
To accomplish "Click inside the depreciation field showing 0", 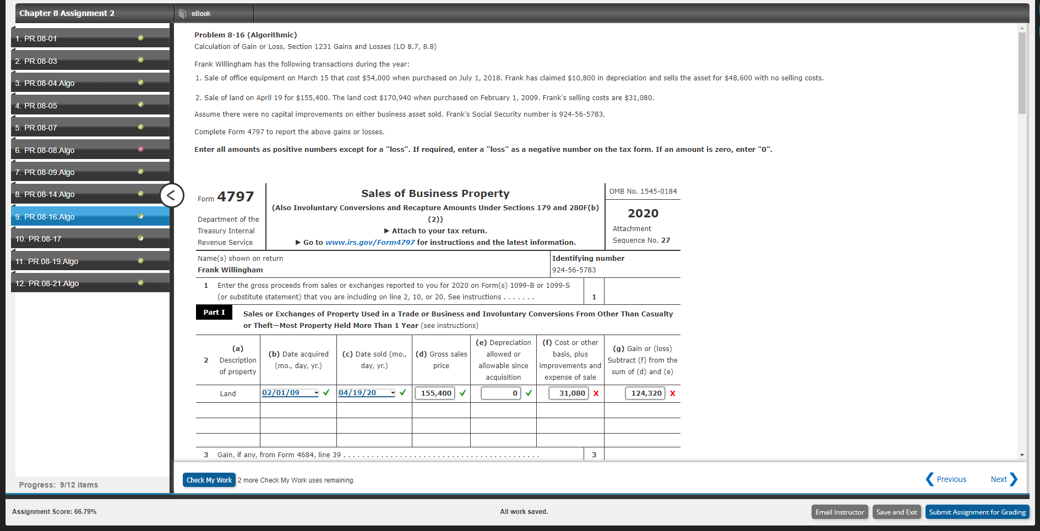I will click(x=501, y=393).
